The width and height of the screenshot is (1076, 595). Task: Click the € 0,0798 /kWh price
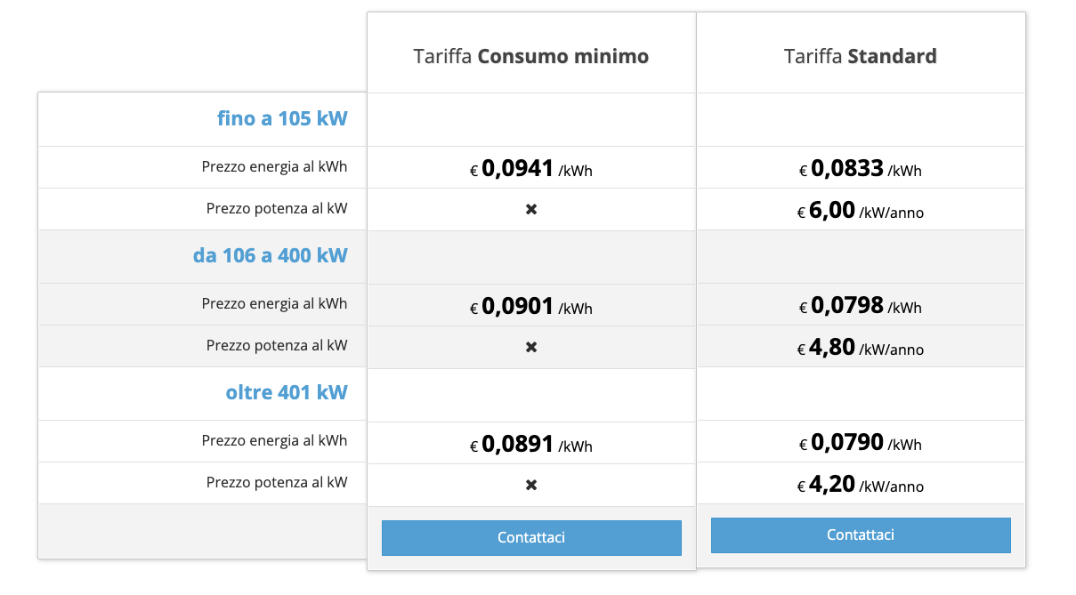(x=861, y=307)
